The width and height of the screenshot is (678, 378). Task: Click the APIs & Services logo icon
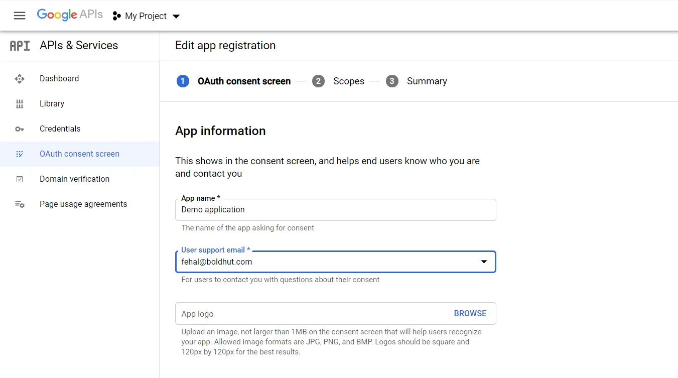click(x=19, y=45)
